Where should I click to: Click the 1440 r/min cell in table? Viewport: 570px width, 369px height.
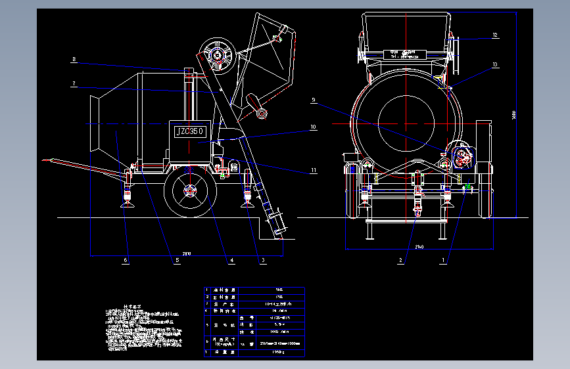click(279, 332)
